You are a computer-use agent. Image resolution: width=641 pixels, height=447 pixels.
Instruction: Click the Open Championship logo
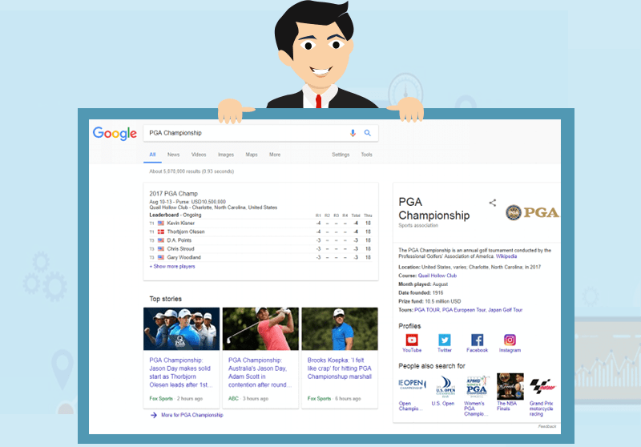coord(412,384)
